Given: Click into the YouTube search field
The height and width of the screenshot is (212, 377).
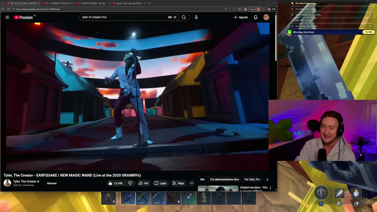Looking at the screenshot, I should pyautogui.click(x=124, y=17).
